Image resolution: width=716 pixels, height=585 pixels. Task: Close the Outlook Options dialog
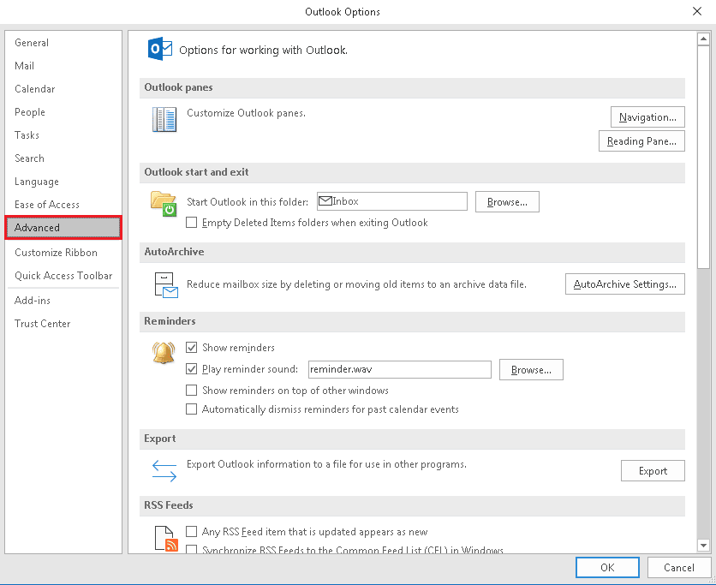pos(697,11)
